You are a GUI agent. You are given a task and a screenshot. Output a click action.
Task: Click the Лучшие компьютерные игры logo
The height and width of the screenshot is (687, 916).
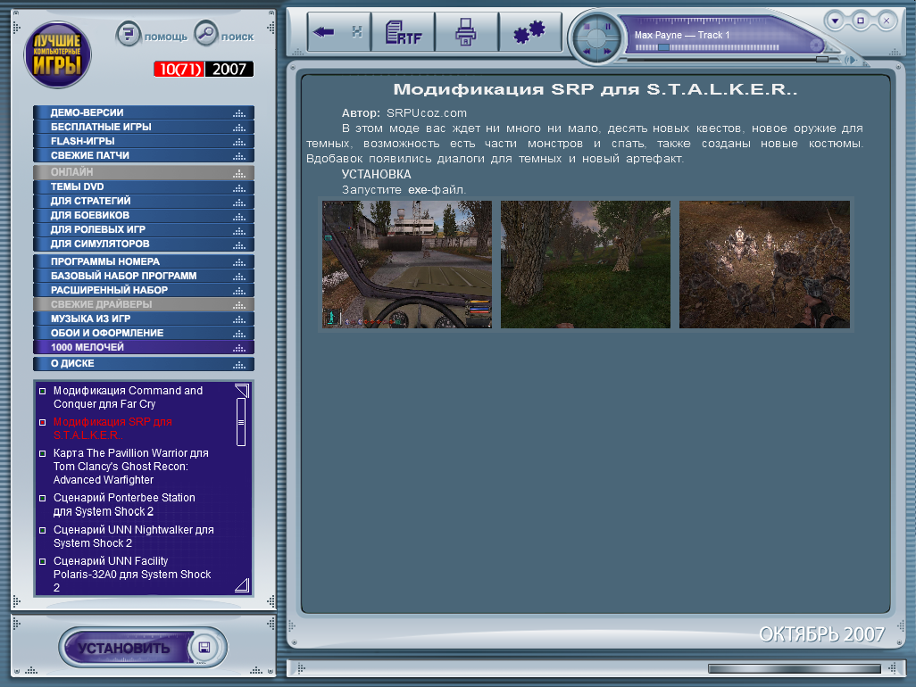pyautogui.click(x=57, y=54)
